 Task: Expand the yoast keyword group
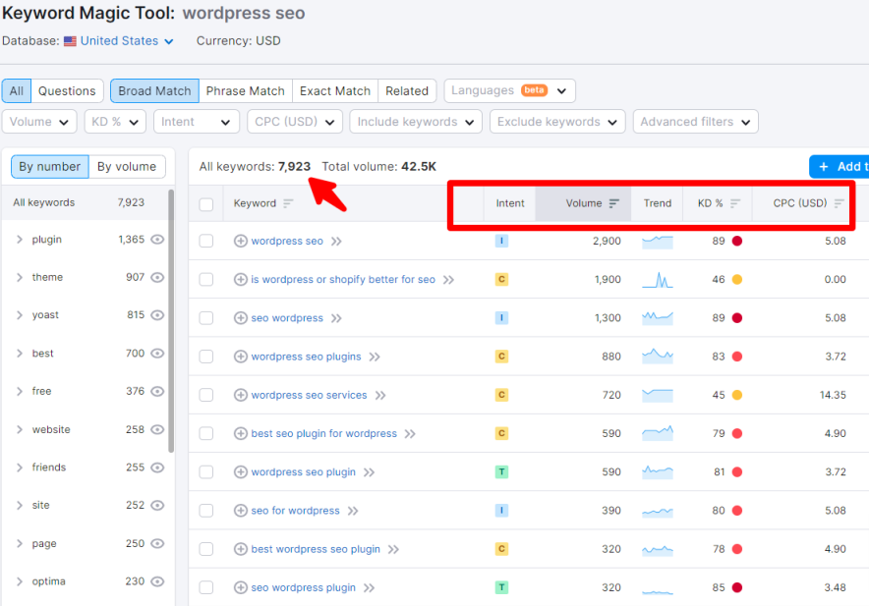coord(20,314)
